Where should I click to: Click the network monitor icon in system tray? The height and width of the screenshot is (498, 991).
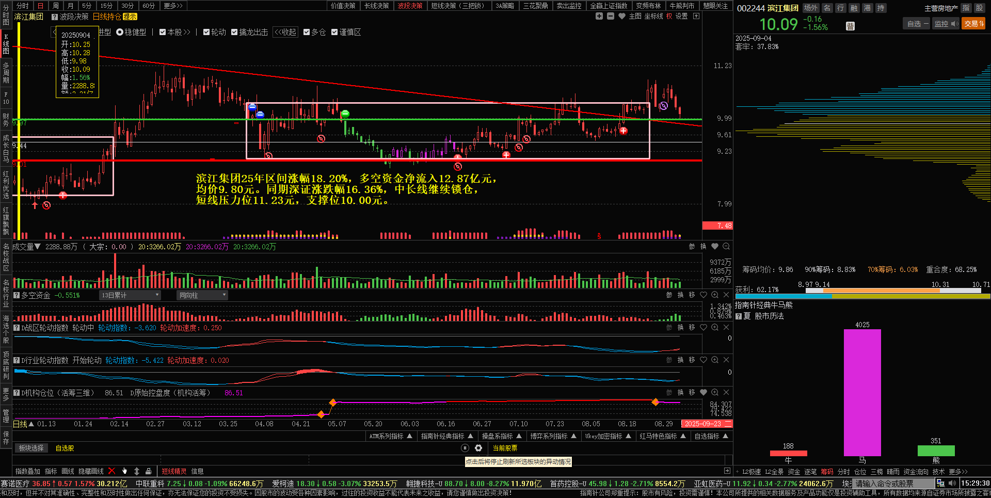pyautogui.click(x=940, y=483)
